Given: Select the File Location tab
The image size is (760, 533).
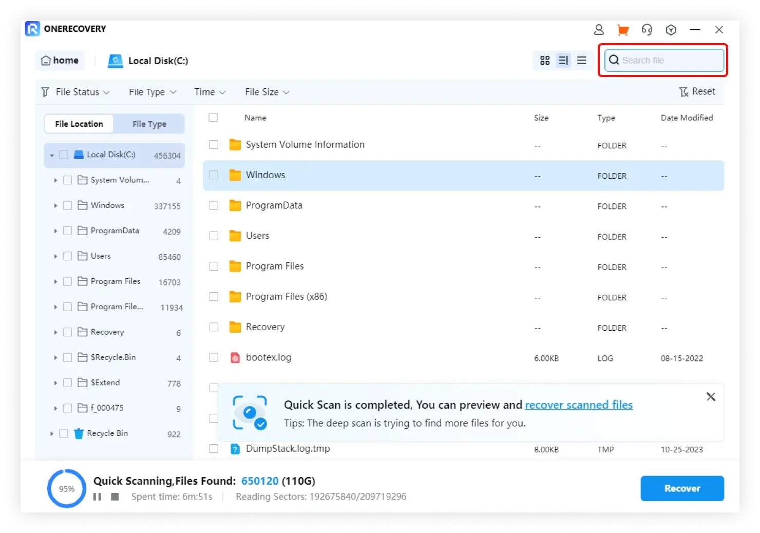Looking at the screenshot, I should 79,124.
